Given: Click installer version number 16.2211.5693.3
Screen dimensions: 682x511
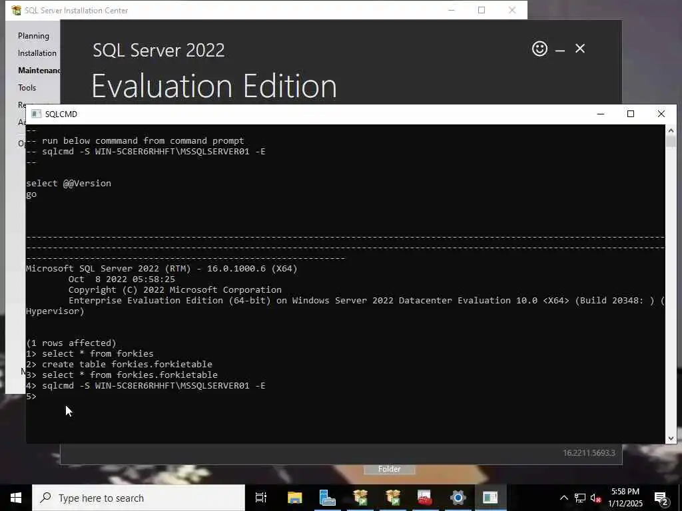Looking at the screenshot, I should tap(589, 452).
